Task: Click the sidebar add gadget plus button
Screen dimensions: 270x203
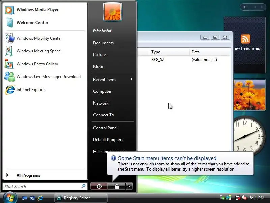Action: point(245,7)
